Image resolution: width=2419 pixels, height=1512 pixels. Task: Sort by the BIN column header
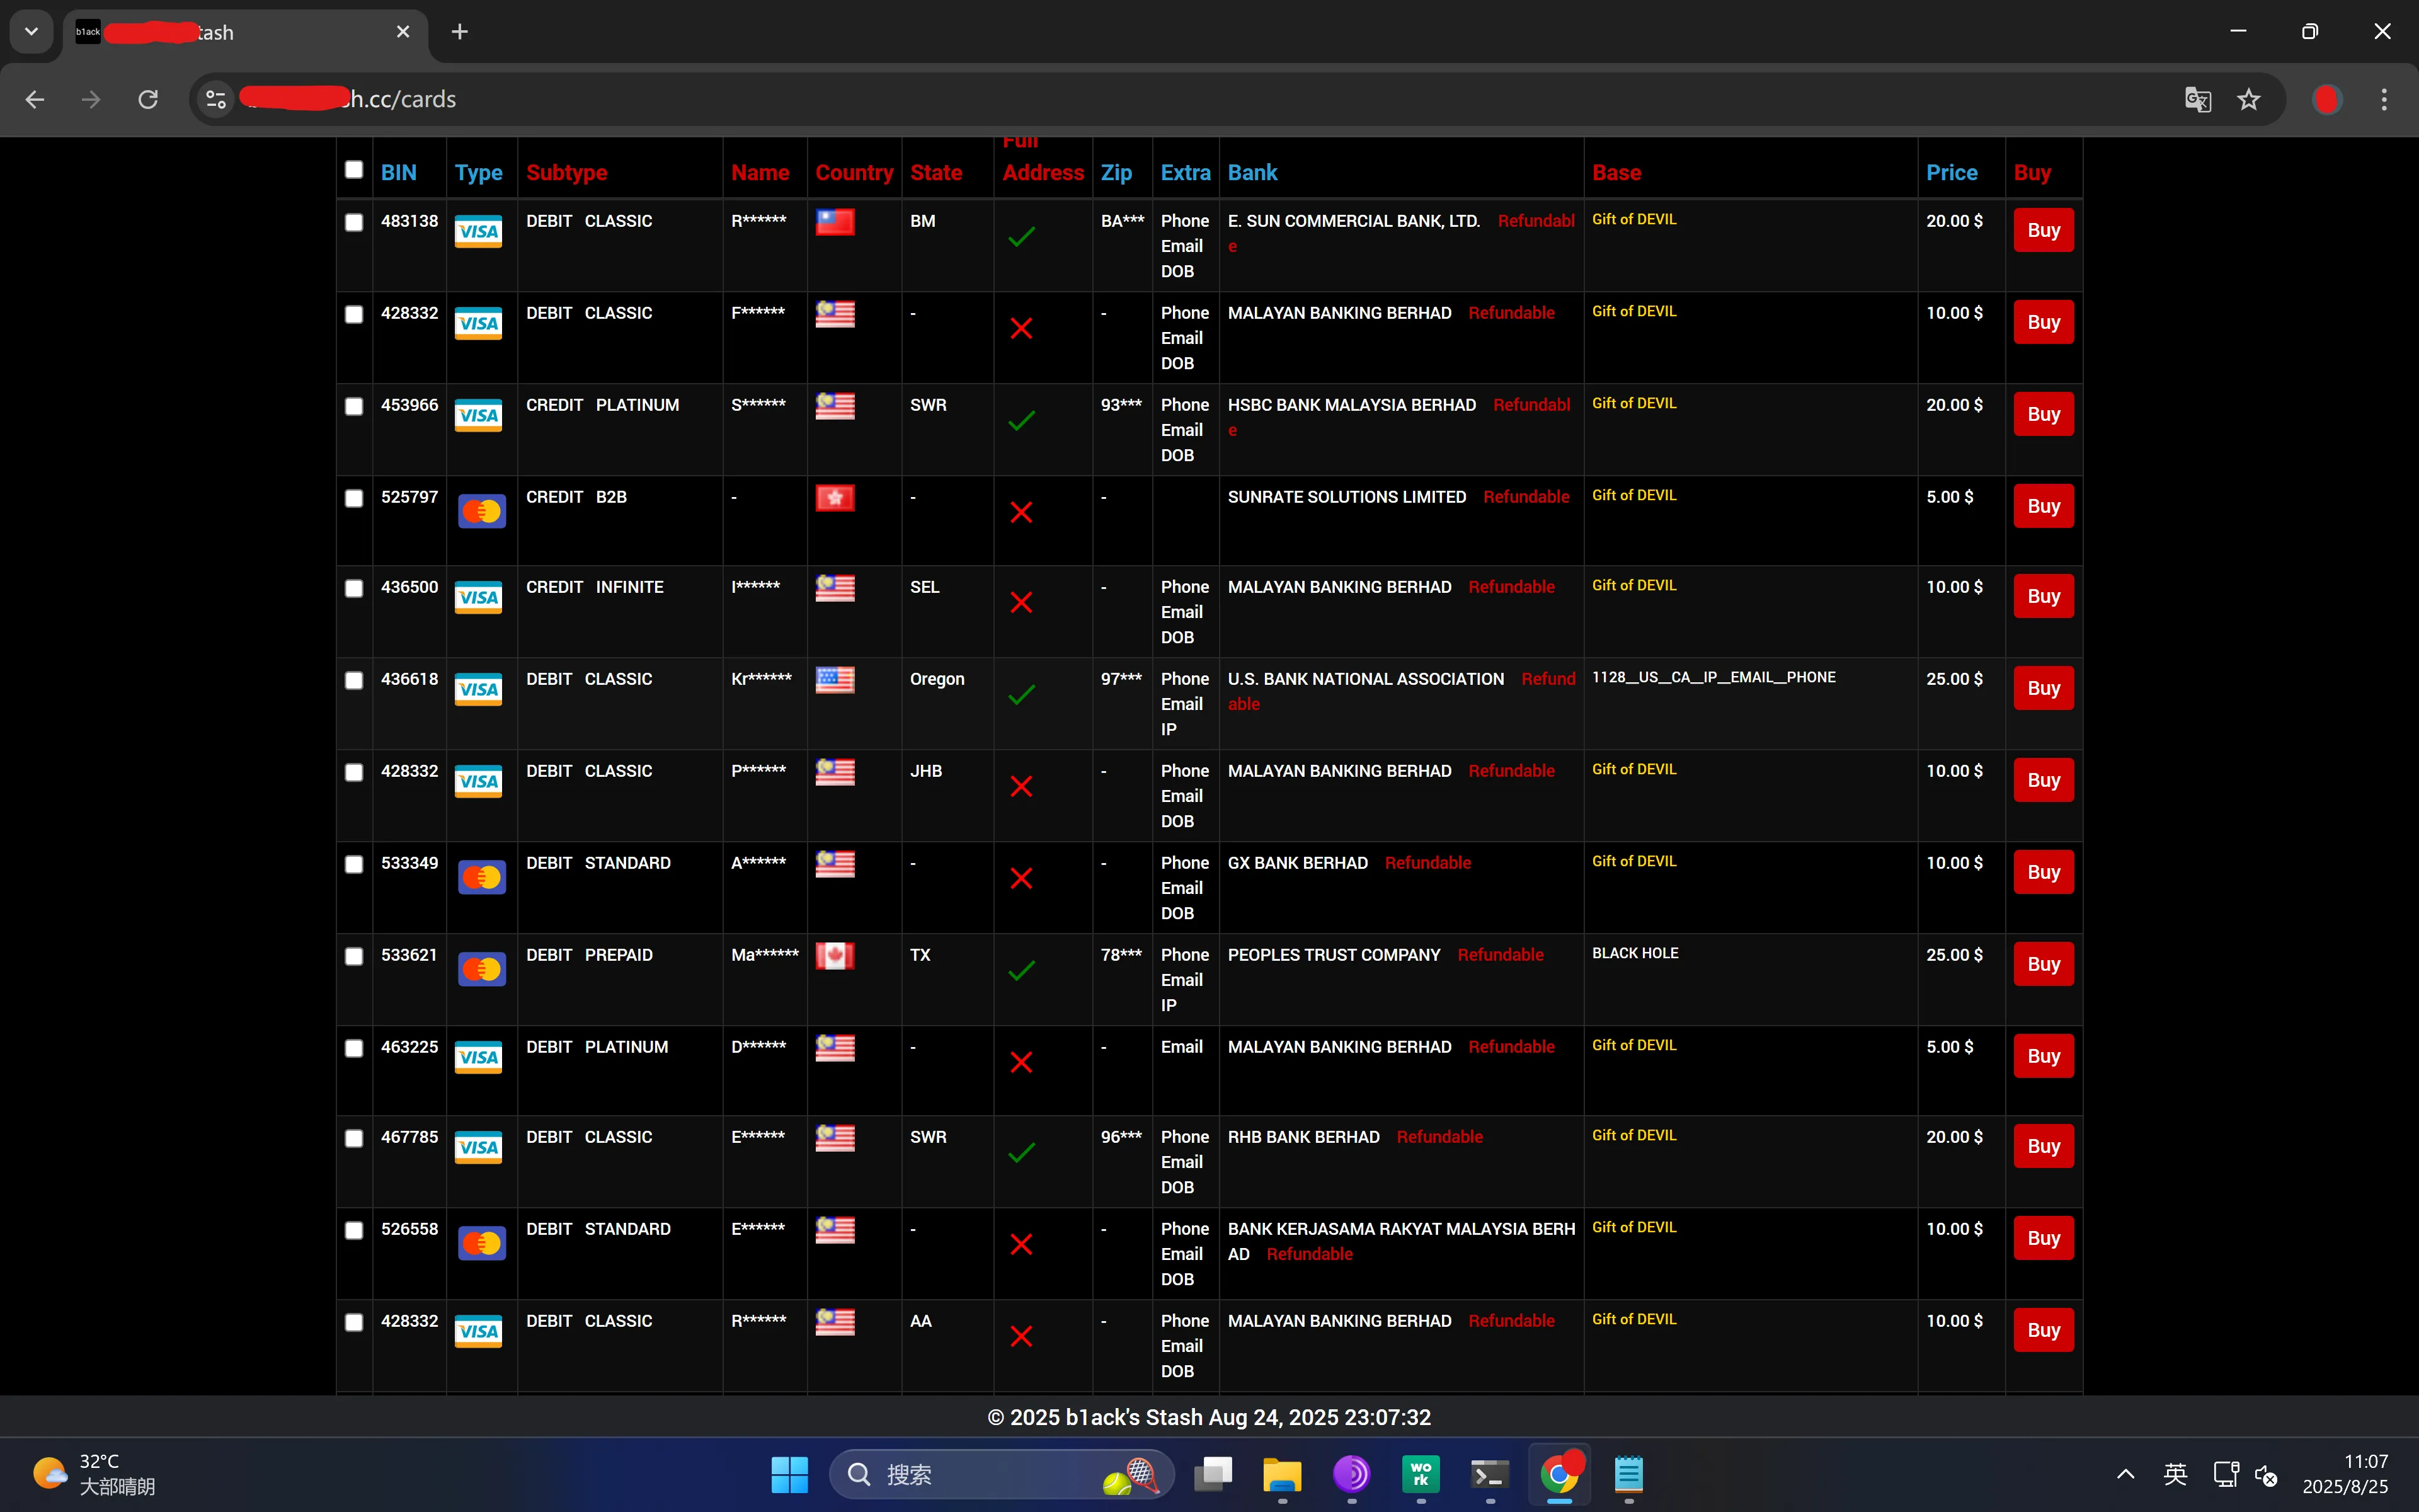(x=399, y=172)
